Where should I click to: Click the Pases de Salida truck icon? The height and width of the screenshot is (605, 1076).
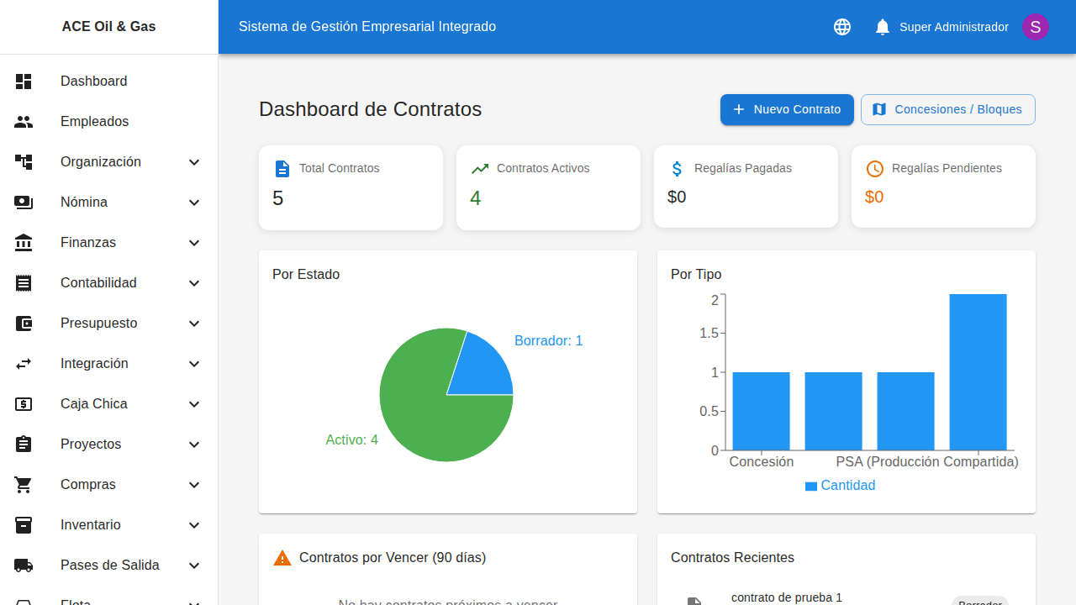pos(24,565)
